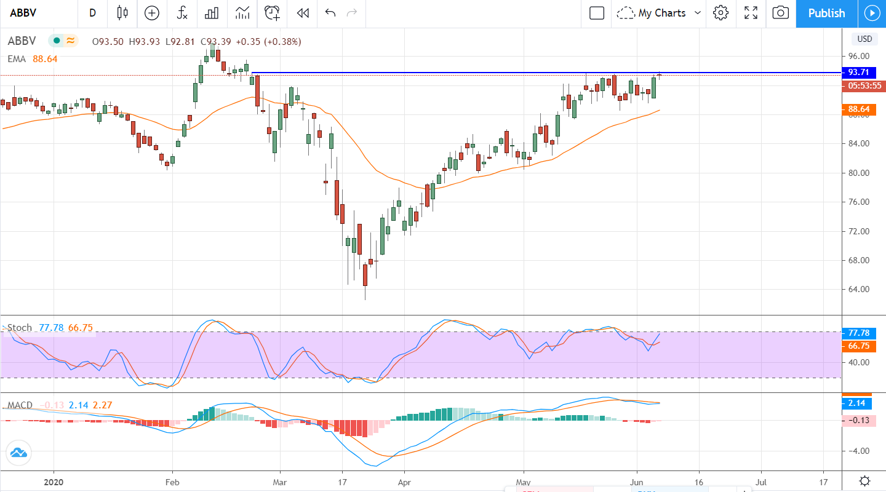Take a chart snapshot with camera icon
Image resolution: width=886 pixels, height=492 pixels.
(780, 13)
